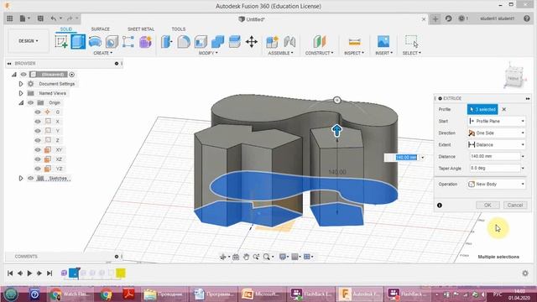Open the Measure inspect tool

click(x=354, y=42)
